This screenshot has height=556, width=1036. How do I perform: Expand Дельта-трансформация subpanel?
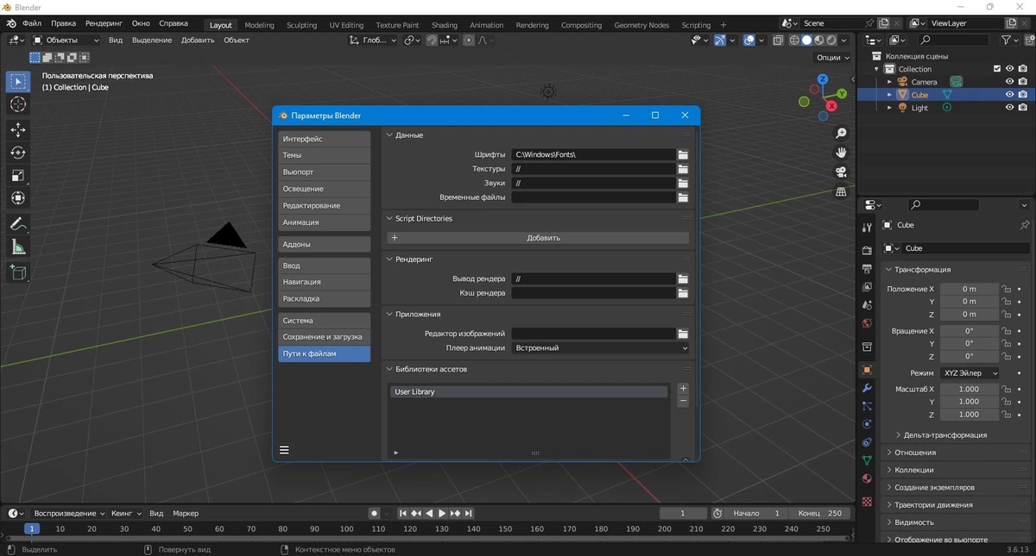tap(945, 435)
